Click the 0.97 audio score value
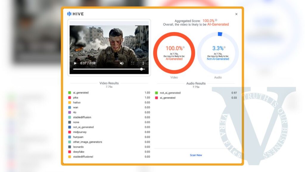The height and width of the screenshot is (172, 305). [x=234, y=93]
